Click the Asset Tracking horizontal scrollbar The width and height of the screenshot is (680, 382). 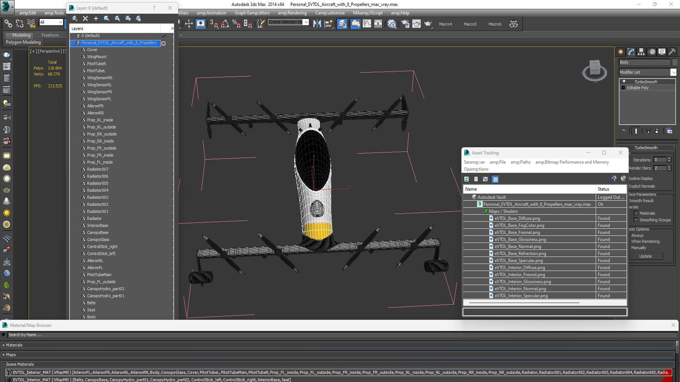pos(524,303)
